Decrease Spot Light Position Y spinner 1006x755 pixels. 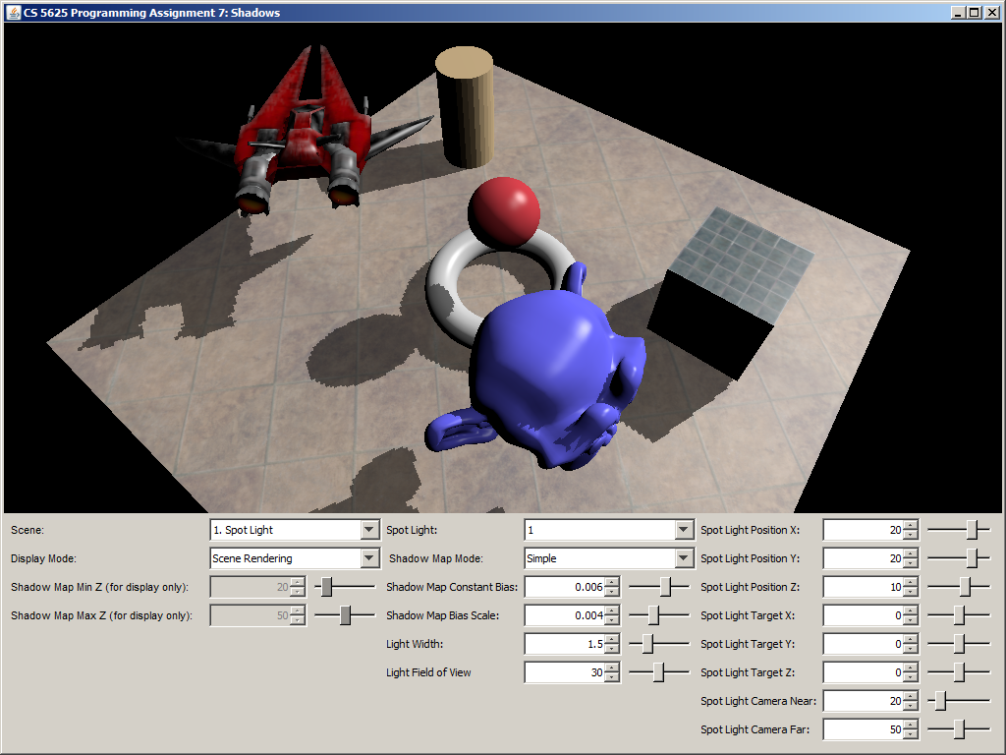(x=911, y=563)
